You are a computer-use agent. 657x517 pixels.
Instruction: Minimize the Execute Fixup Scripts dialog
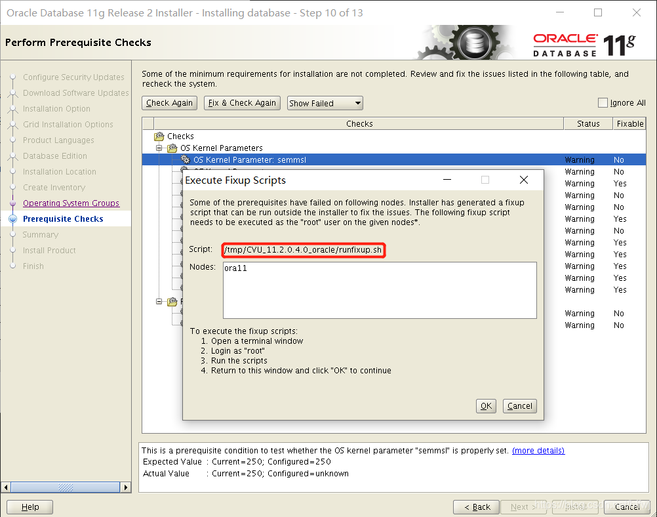447,180
